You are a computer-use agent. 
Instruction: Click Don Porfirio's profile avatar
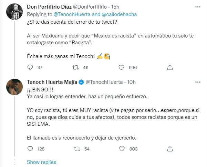pyautogui.click(x=14, y=13)
